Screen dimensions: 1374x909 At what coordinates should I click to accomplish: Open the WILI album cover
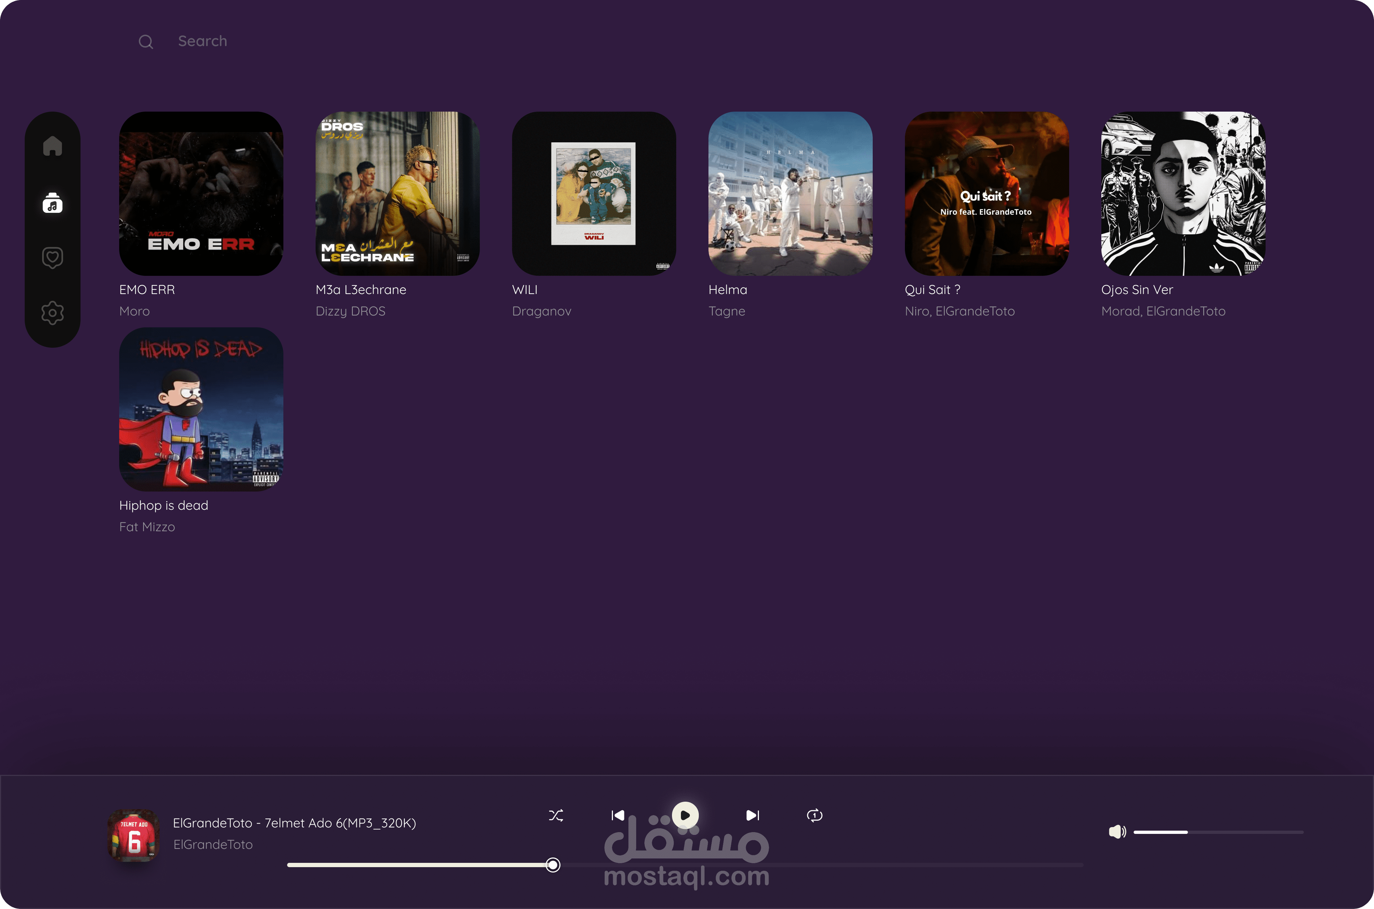[594, 194]
